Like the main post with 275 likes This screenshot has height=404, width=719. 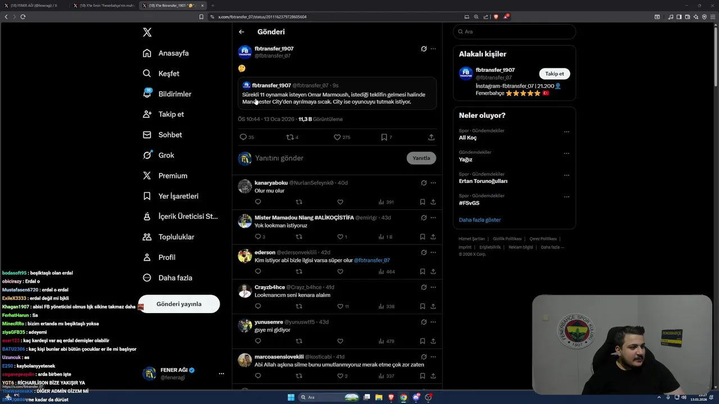(x=337, y=137)
